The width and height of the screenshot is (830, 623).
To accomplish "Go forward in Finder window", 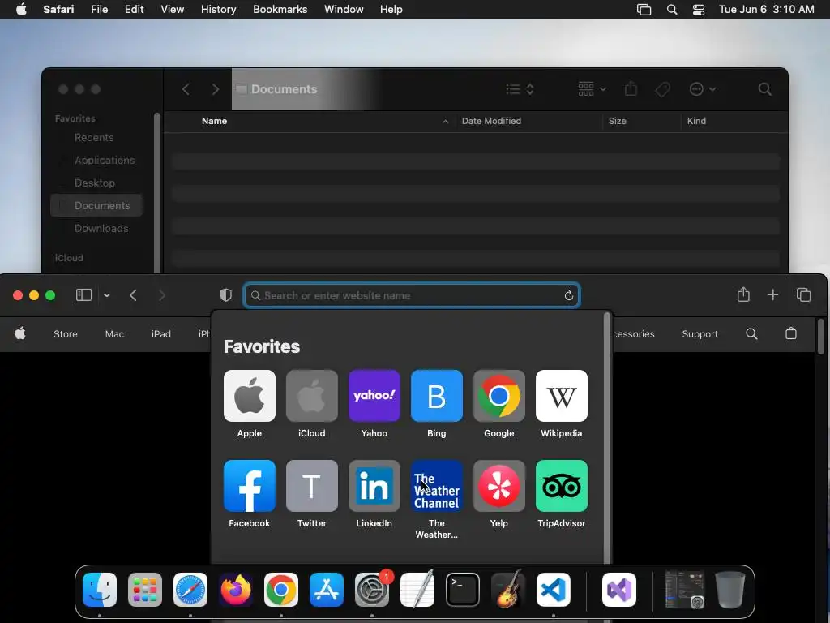I will pos(215,89).
